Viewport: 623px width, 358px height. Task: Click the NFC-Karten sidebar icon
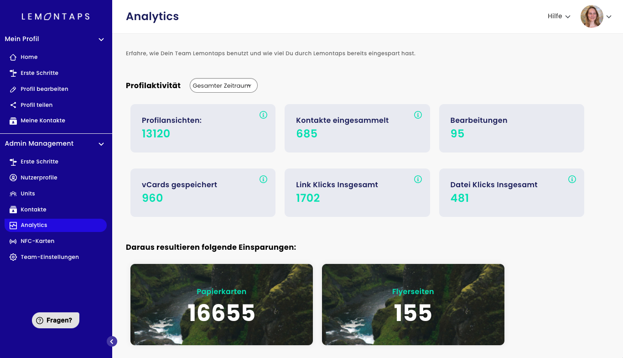click(13, 241)
